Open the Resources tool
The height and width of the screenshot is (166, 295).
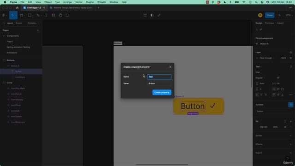click(x=53, y=15)
